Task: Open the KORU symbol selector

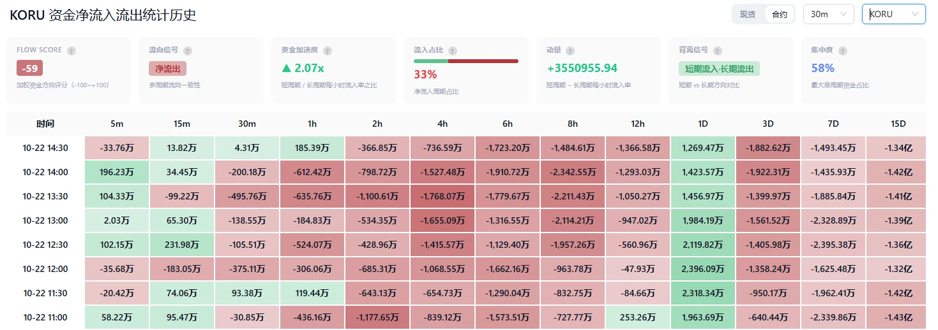Action: (894, 14)
